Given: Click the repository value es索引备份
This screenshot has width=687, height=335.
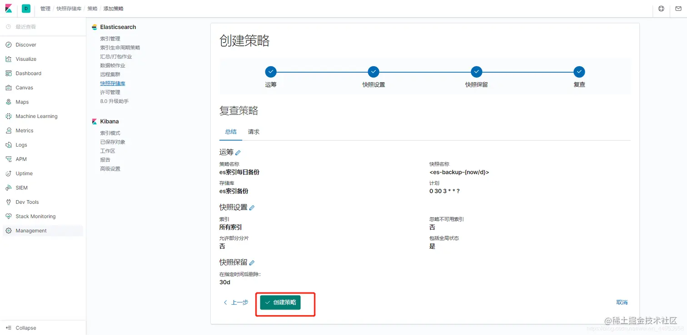Looking at the screenshot, I should click(x=234, y=191).
